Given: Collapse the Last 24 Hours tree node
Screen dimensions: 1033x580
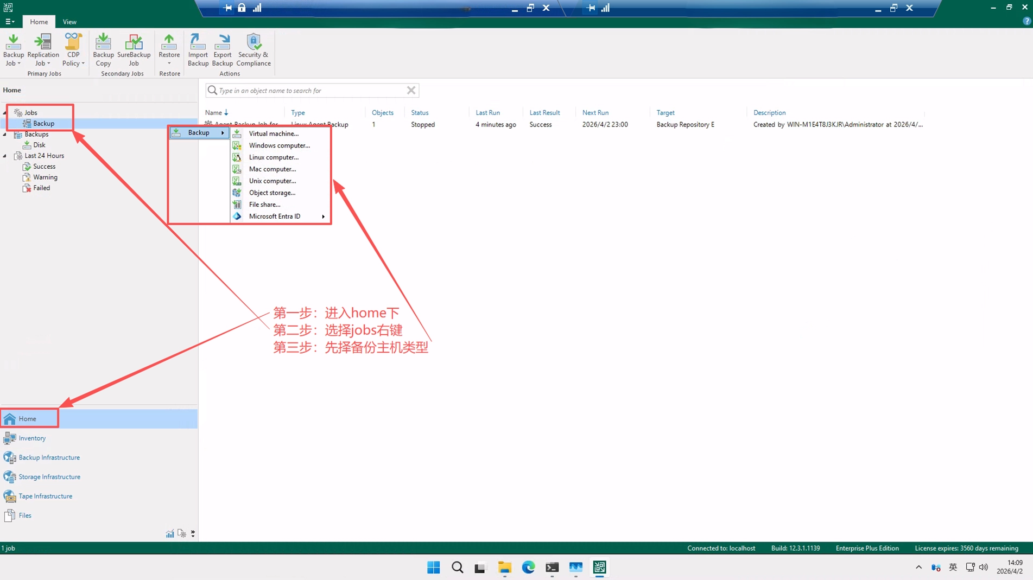Looking at the screenshot, I should [5, 156].
